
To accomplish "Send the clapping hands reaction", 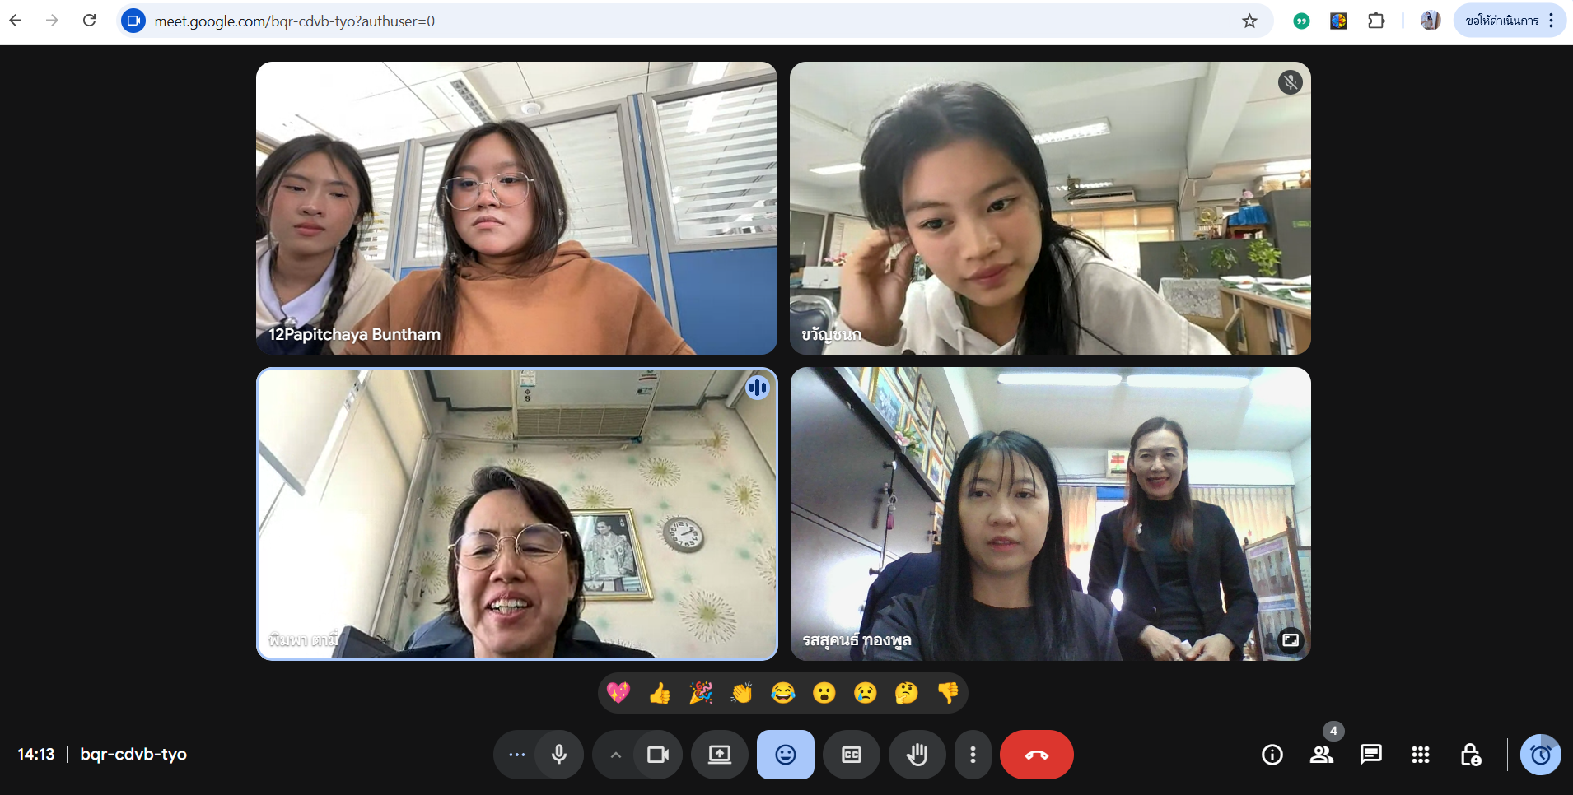I will [x=742, y=693].
